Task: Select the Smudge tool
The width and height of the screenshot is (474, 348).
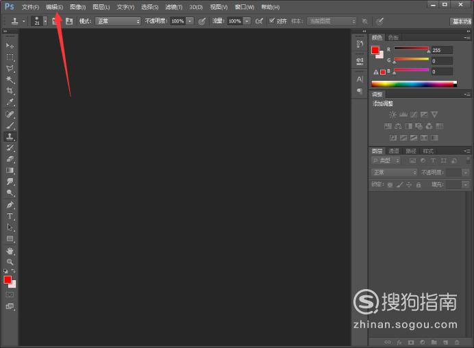Action: 10,182
